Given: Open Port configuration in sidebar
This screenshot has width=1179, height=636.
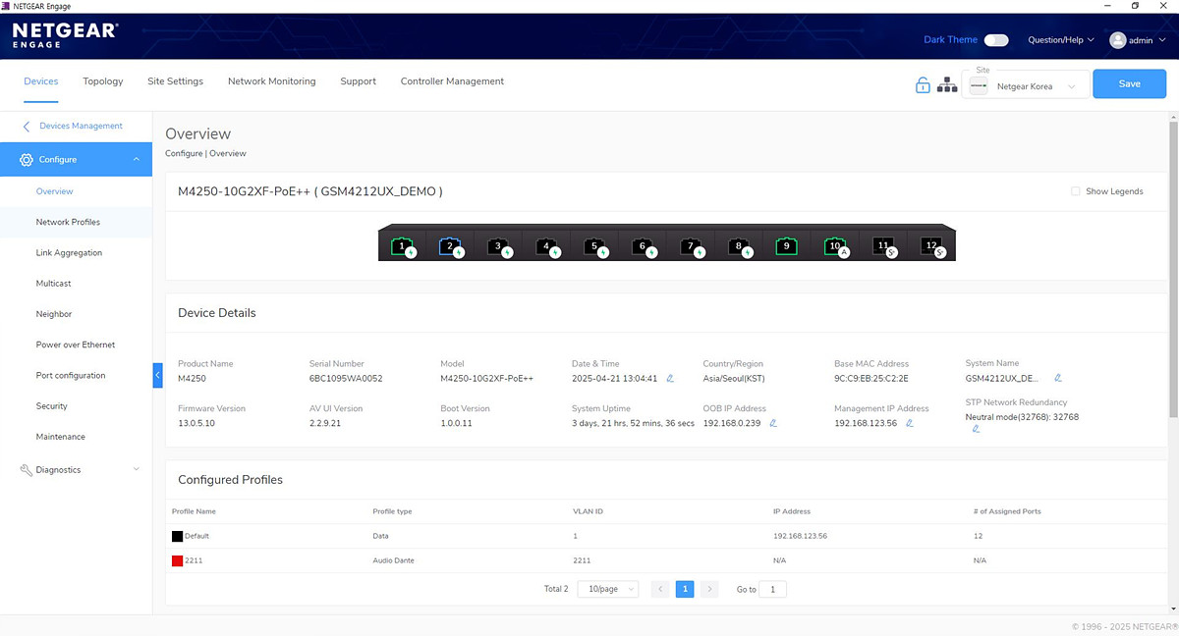Looking at the screenshot, I should pos(71,375).
